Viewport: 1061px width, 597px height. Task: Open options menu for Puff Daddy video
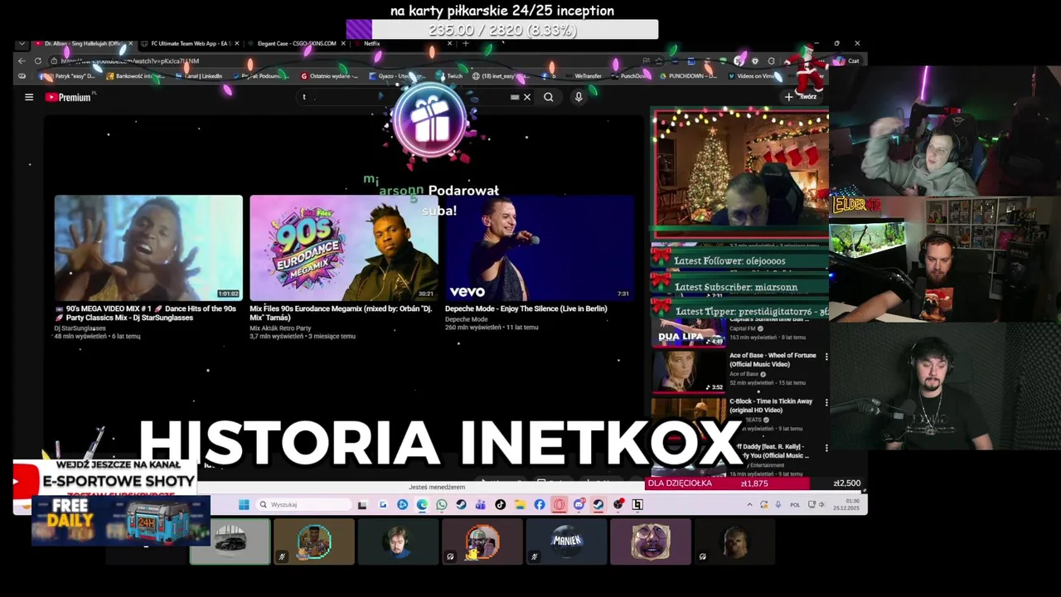(826, 448)
